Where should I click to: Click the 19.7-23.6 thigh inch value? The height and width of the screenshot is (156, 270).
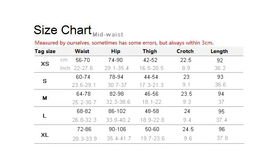pos(153,138)
